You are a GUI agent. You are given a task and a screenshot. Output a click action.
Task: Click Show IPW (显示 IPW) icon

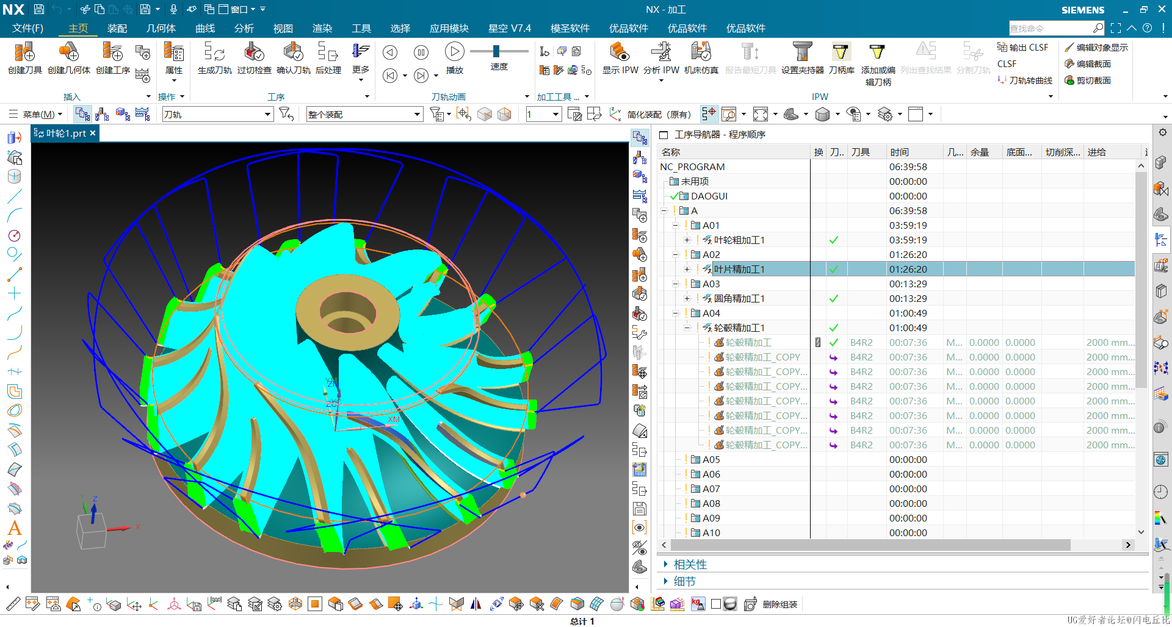pos(620,58)
